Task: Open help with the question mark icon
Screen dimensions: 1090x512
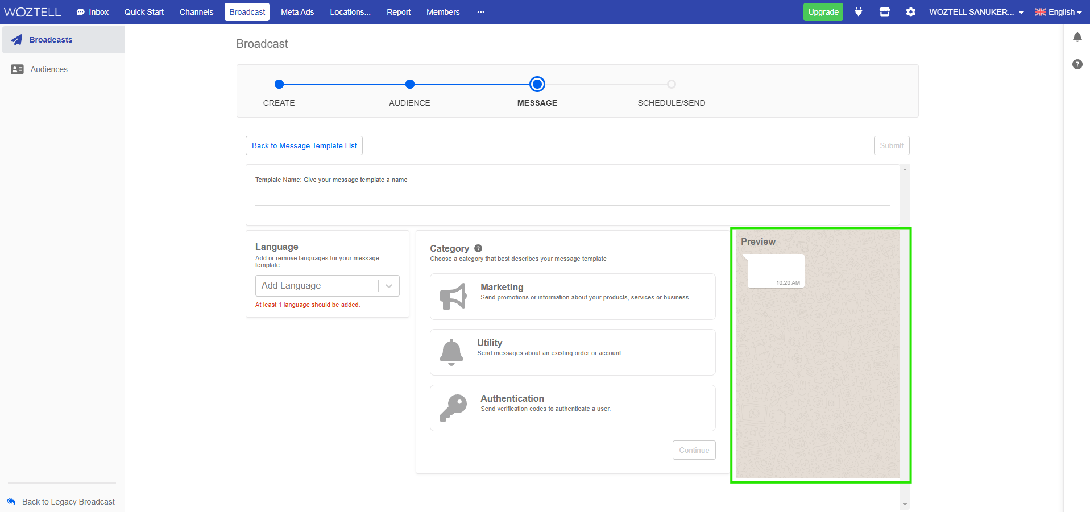Action: 1077,64
